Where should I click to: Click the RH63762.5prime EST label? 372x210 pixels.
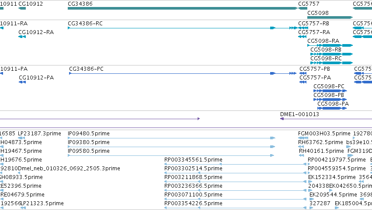(320, 142)
